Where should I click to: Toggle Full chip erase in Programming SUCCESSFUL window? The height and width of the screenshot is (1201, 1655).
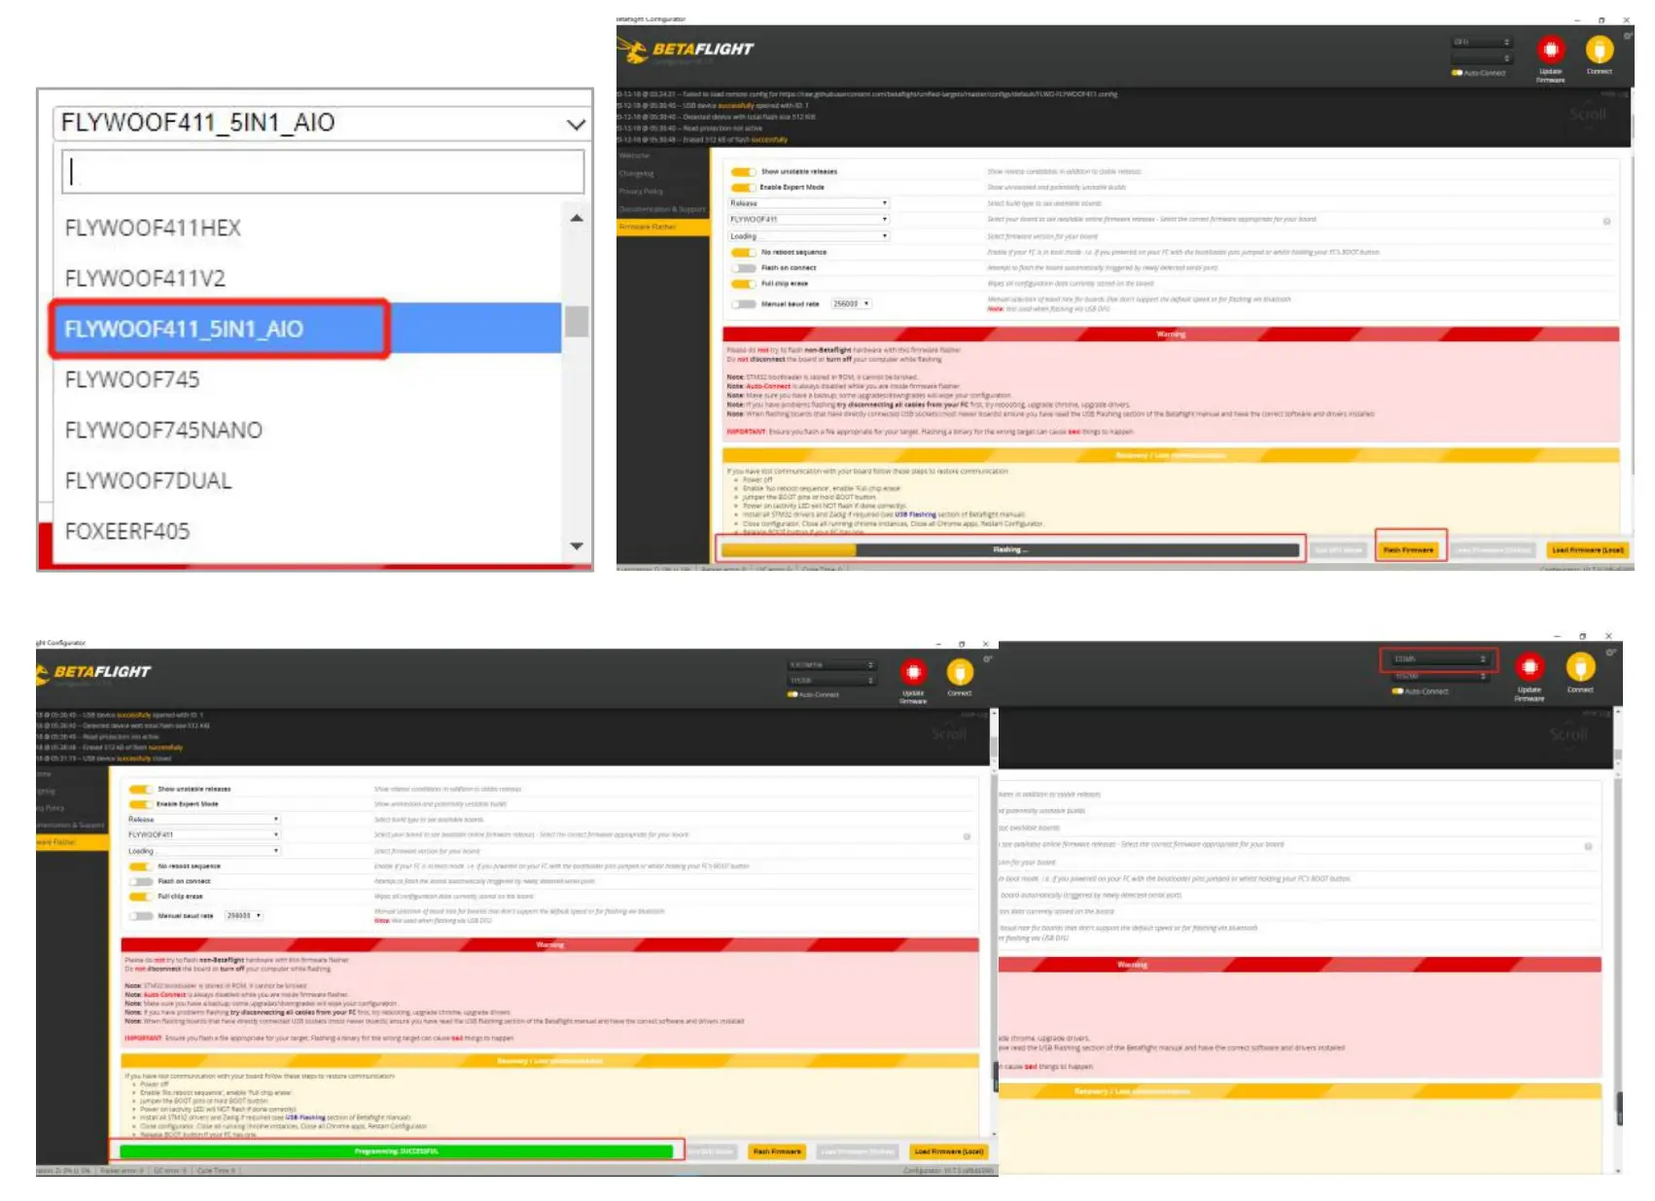click(141, 897)
